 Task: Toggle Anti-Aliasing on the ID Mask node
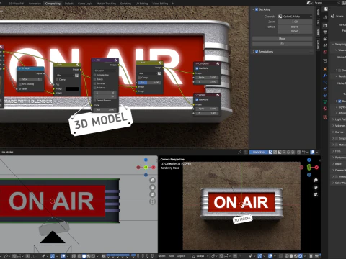20,84
